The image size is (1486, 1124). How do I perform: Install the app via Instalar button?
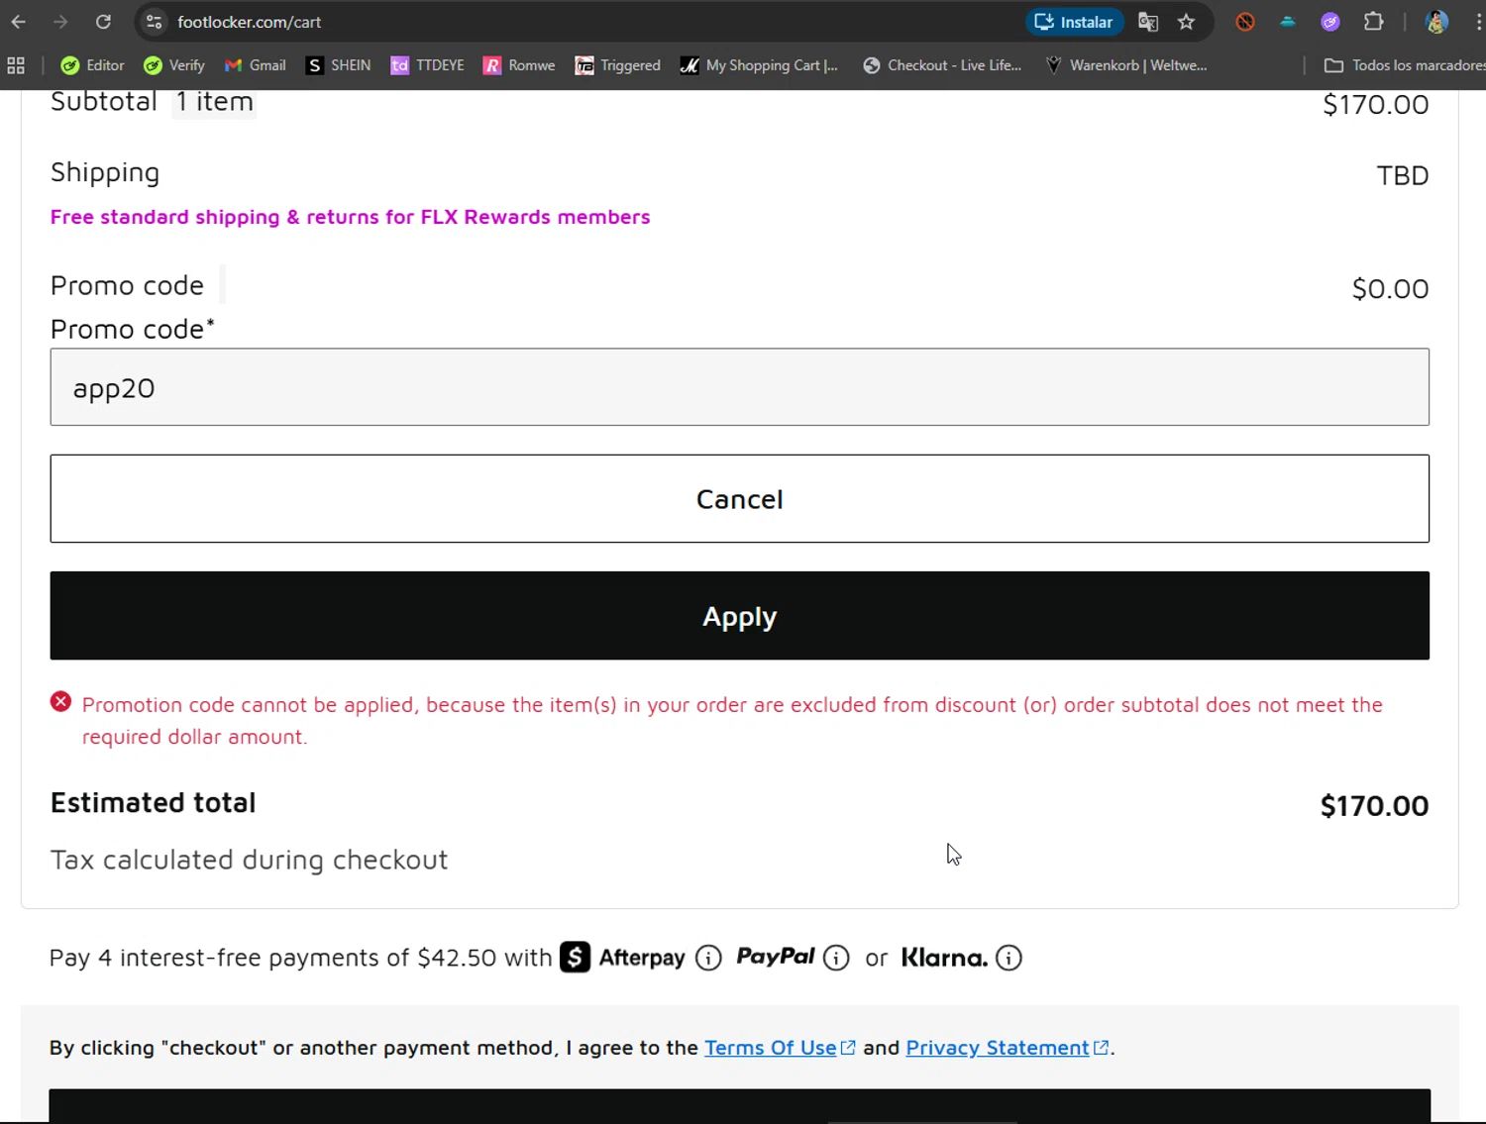coord(1073,22)
